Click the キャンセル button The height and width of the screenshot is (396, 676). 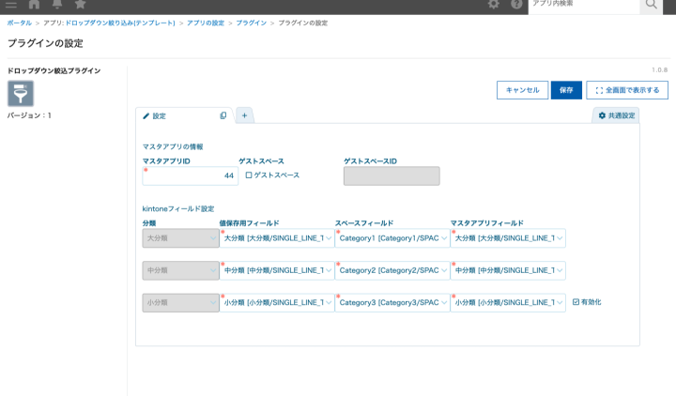click(522, 90)
